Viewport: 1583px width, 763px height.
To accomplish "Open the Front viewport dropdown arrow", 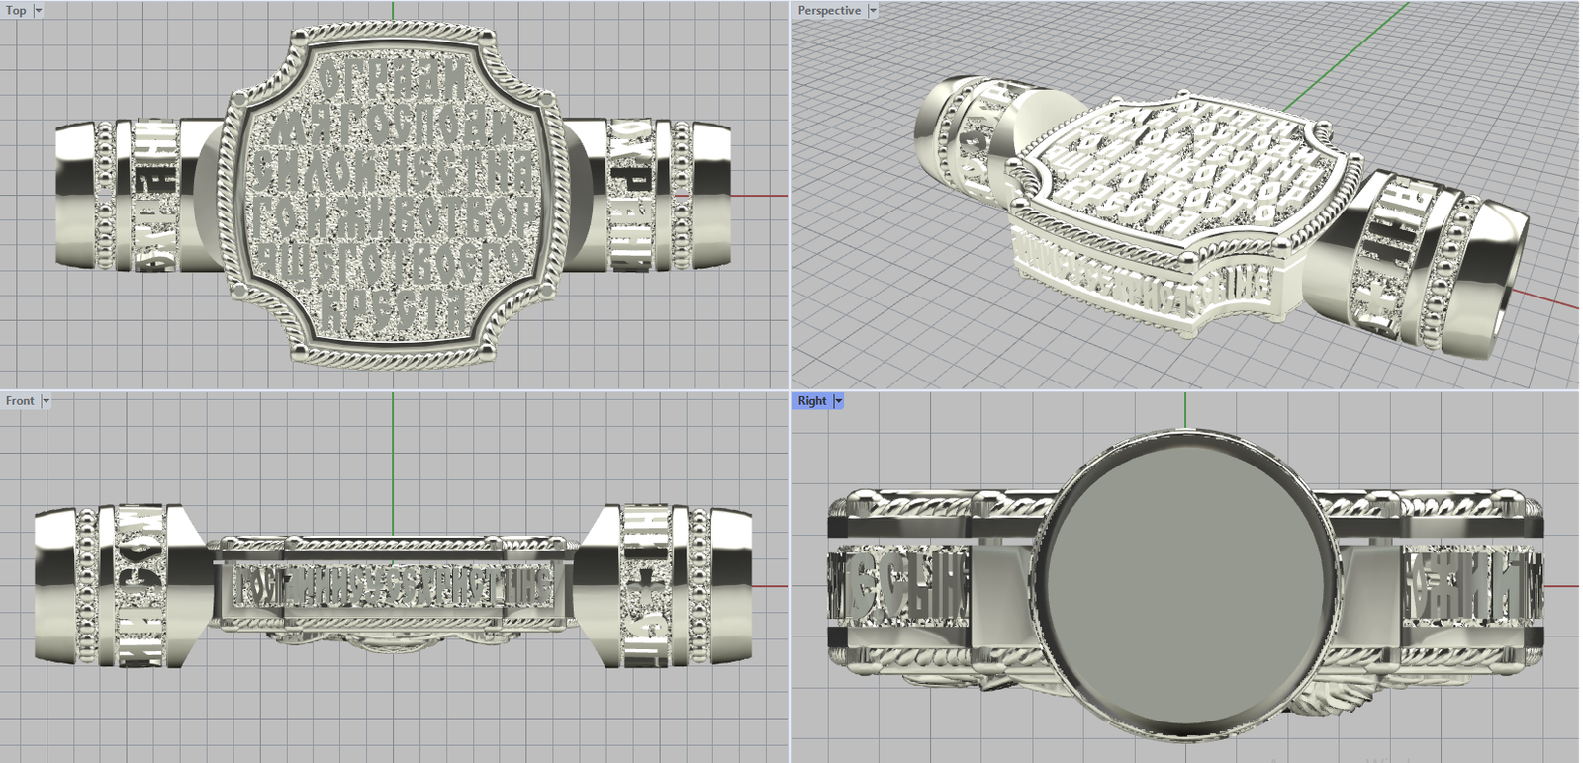I will (x=46, y=401).
